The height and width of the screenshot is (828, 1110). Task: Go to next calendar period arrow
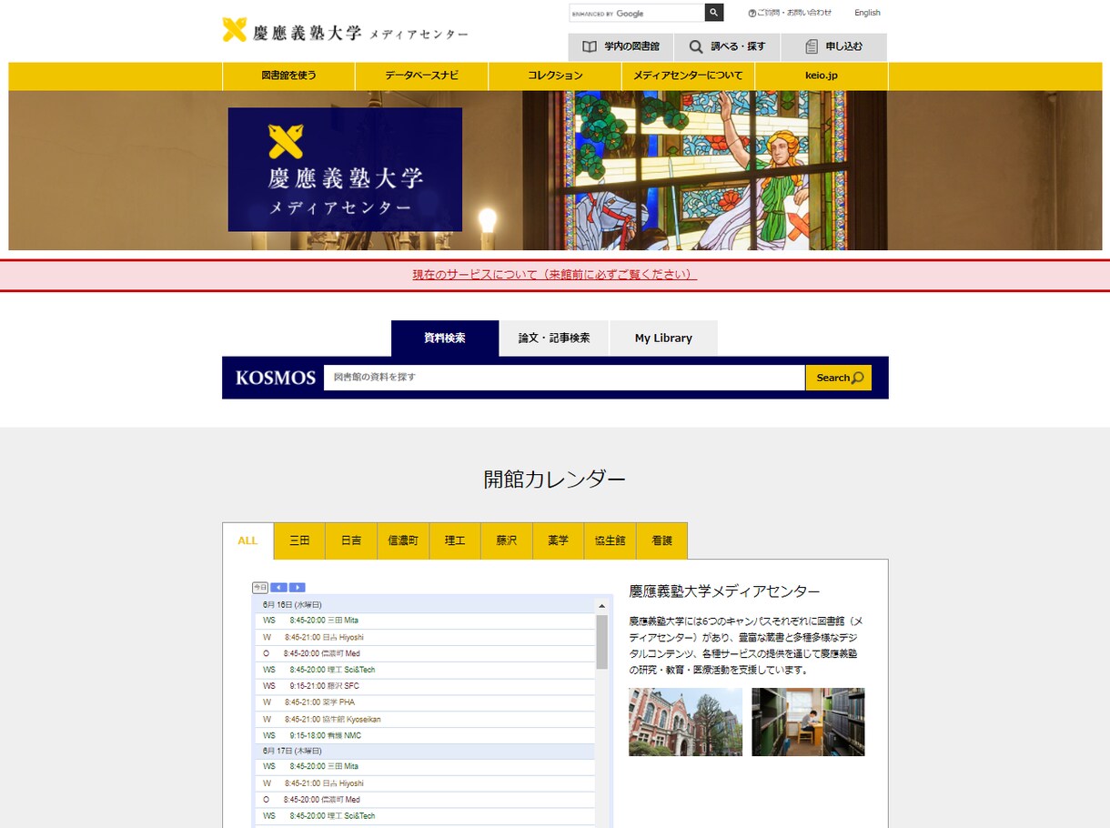point(298,588)
